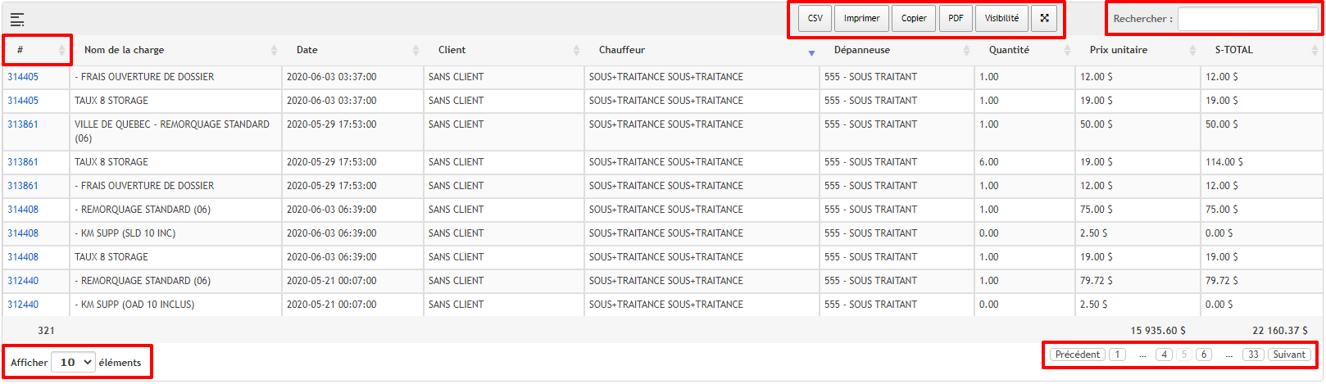Open the hamburger menu icon

pyautogui.click(x=17, y=20)
